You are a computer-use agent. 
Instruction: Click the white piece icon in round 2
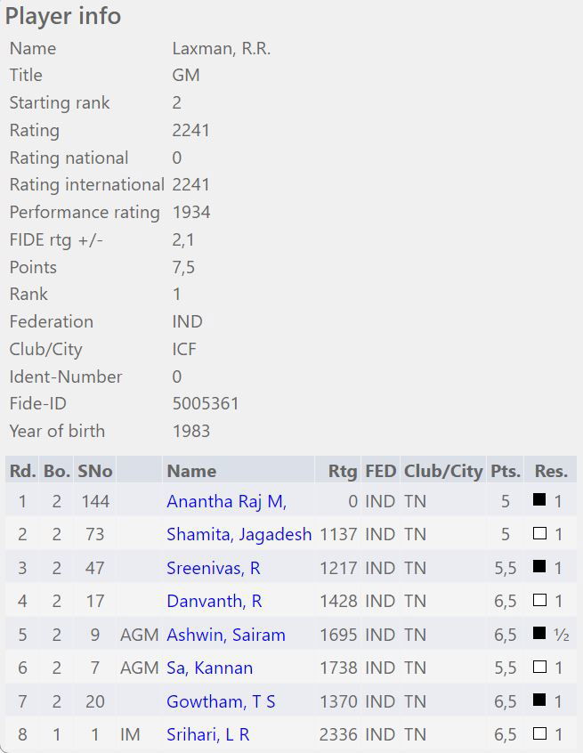(539, 534)
